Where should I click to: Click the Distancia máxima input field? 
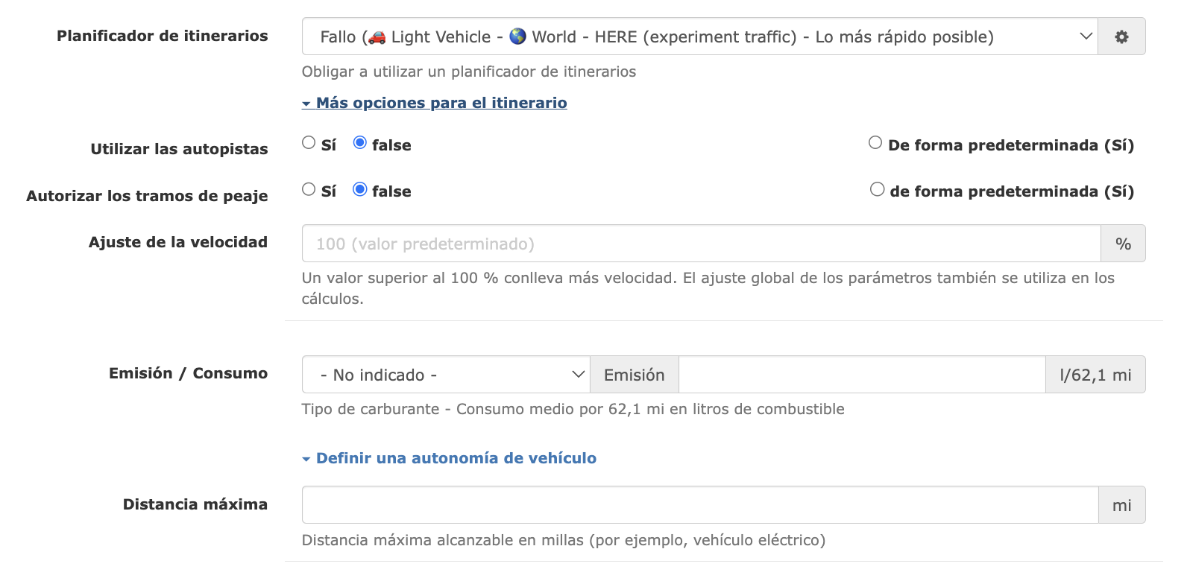tap(700, 505)
